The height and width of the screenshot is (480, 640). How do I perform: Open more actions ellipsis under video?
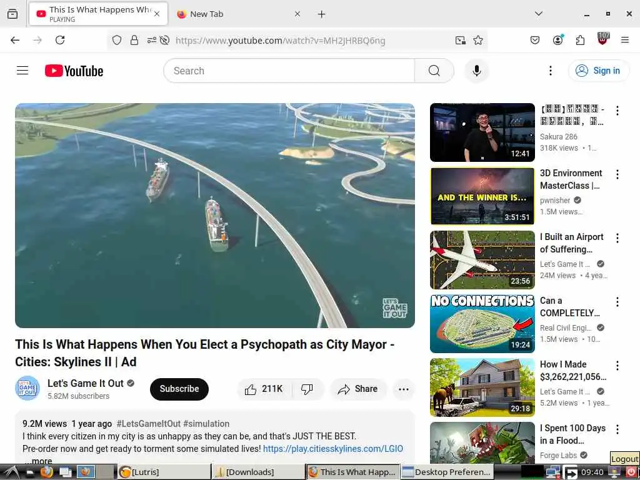pos(403,389)
